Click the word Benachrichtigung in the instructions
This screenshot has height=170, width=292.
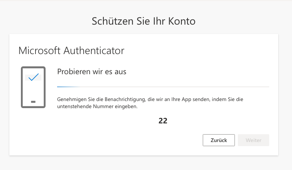pyautogui.click(x=114, y=100)
